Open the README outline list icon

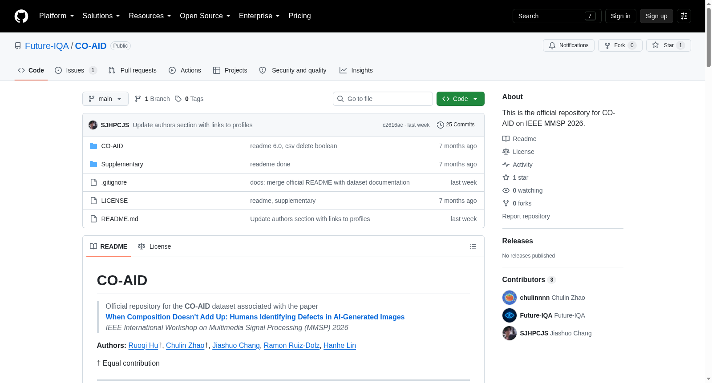(473, 246)
